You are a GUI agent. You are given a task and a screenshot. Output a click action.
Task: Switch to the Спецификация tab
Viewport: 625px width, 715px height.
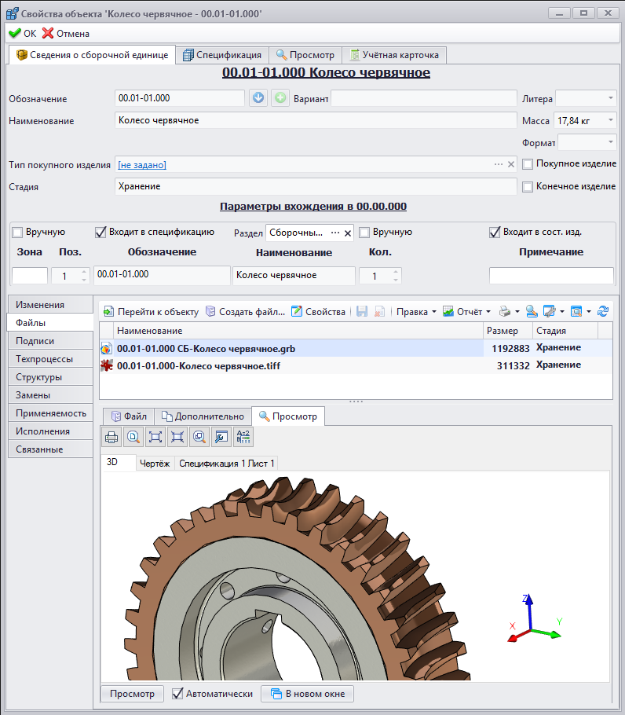(222, 55)
